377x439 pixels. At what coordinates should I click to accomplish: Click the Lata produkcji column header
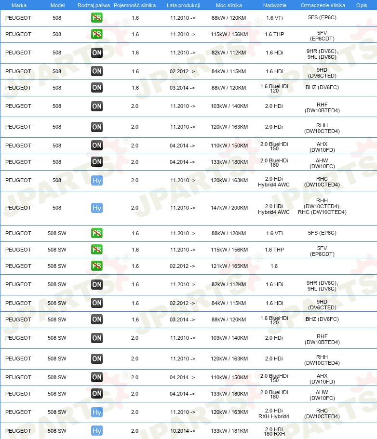coord(183,5)
